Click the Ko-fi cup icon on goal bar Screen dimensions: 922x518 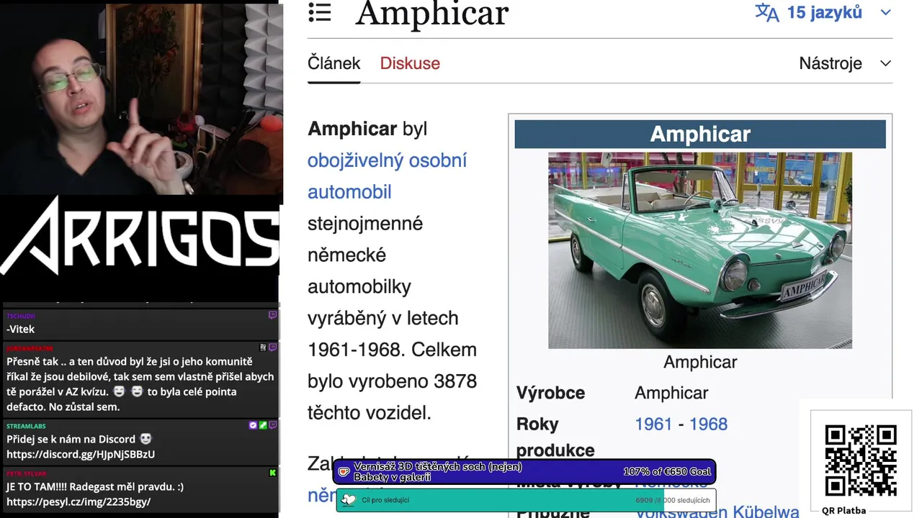pos(344,472)
